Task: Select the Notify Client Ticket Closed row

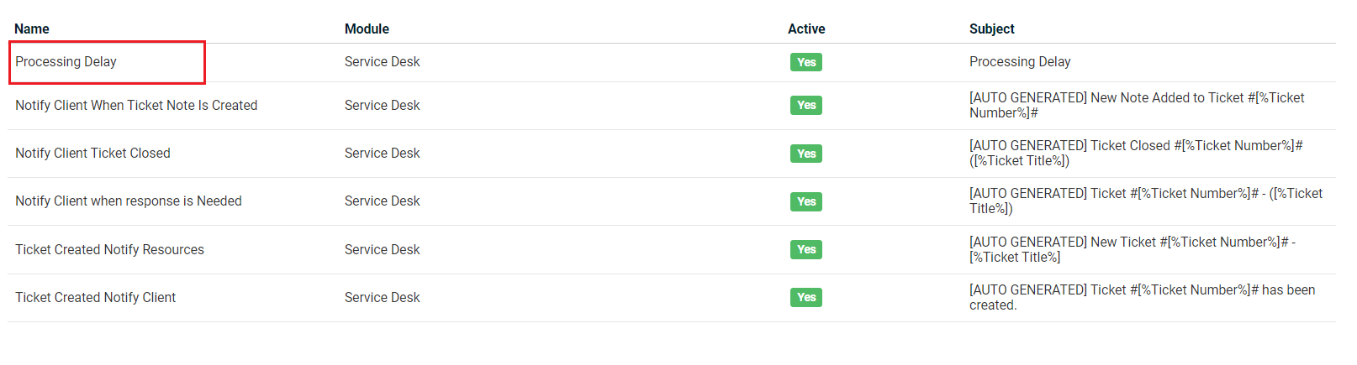Action: point(92,154)
